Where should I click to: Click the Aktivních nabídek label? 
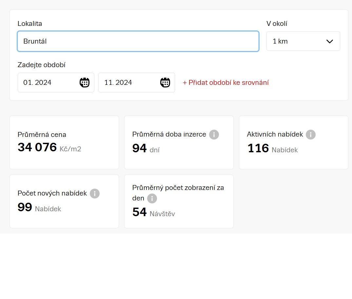pos(275,134)
